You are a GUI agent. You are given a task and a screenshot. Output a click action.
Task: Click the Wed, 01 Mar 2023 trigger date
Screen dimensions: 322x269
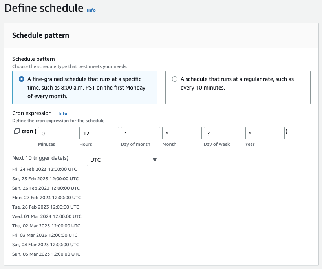tap(47, 216)
